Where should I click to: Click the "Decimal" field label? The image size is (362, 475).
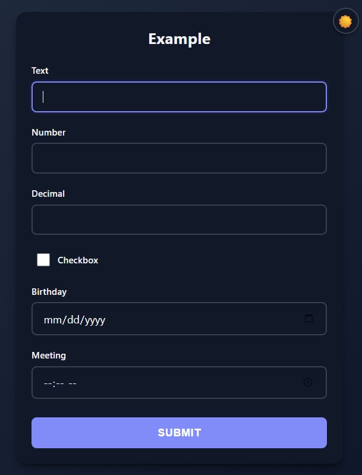48,194
